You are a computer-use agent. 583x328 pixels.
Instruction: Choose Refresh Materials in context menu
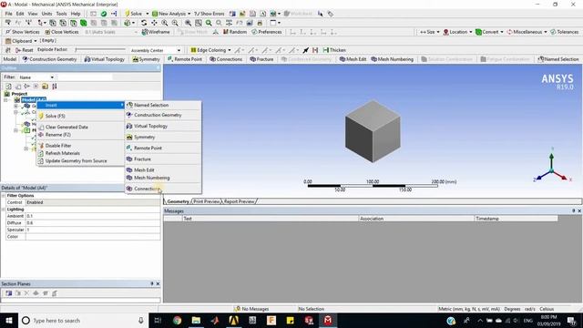80,153
